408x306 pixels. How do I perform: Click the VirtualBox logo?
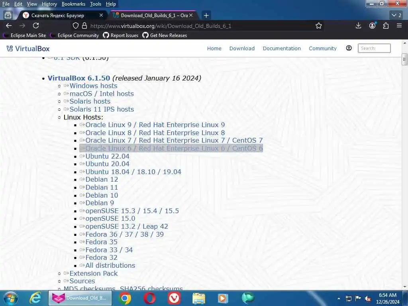tap(28, 48)
